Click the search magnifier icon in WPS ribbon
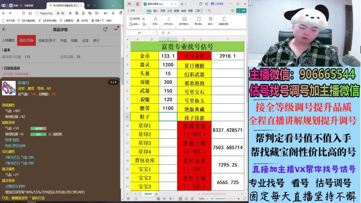The width and height of the screenshot is (361, 203). point(209,11)
